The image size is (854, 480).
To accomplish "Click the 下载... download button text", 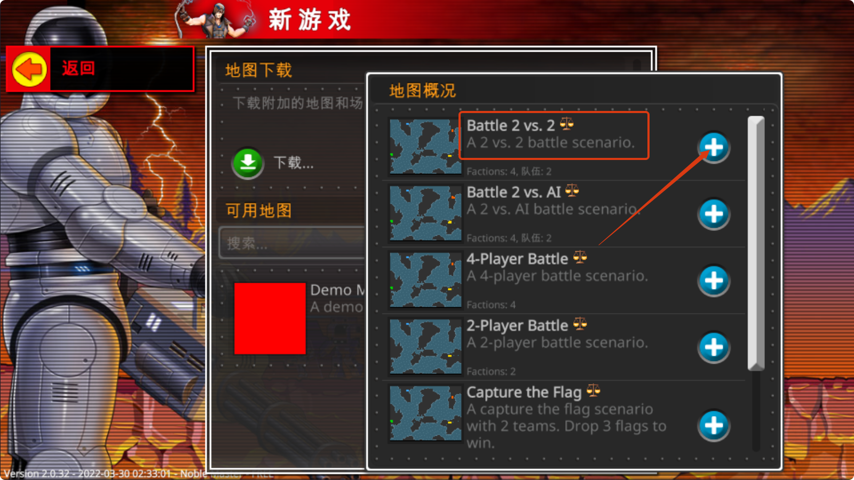I will tap(294, 162).
